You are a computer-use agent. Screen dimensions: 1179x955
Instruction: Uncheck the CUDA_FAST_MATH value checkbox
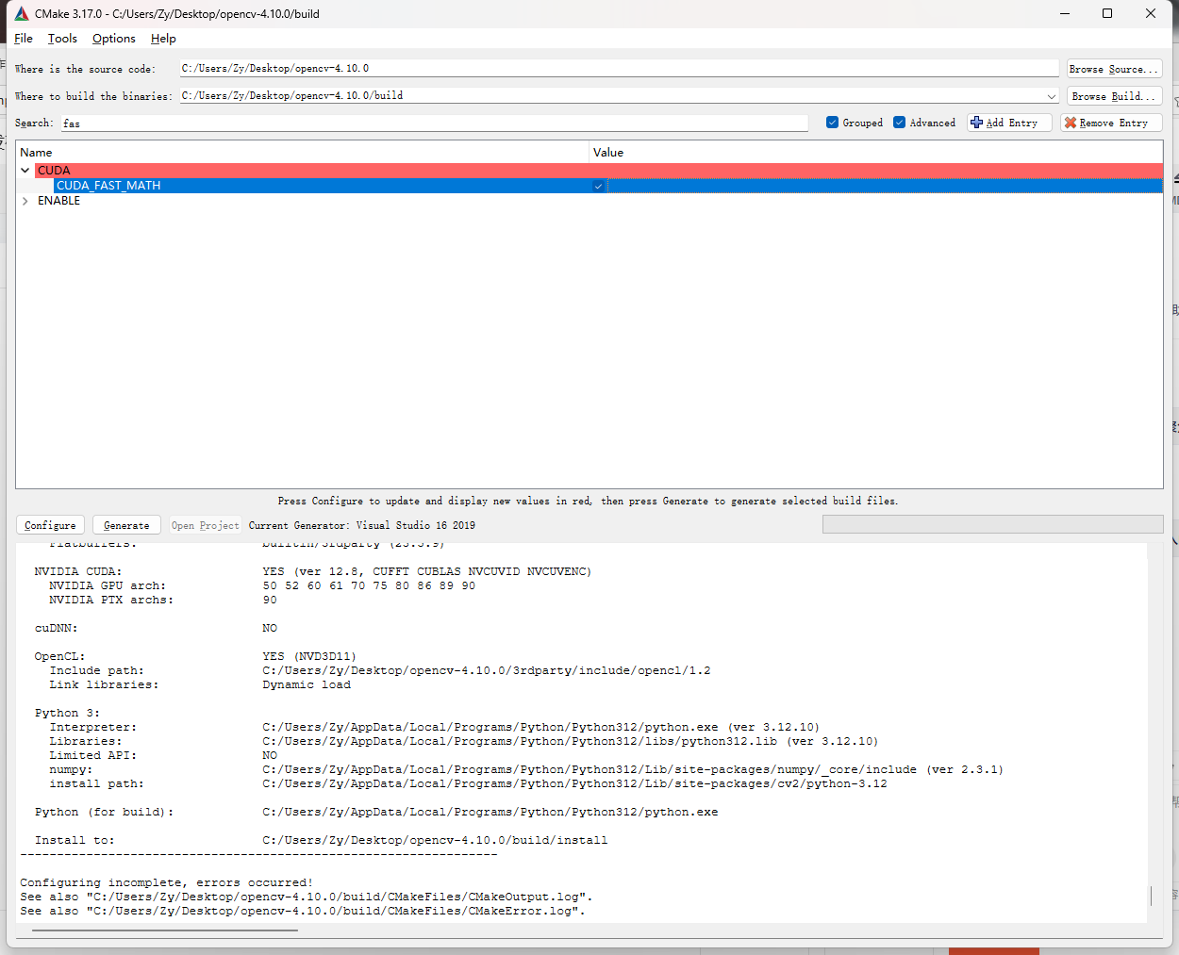tap(598, 186)
